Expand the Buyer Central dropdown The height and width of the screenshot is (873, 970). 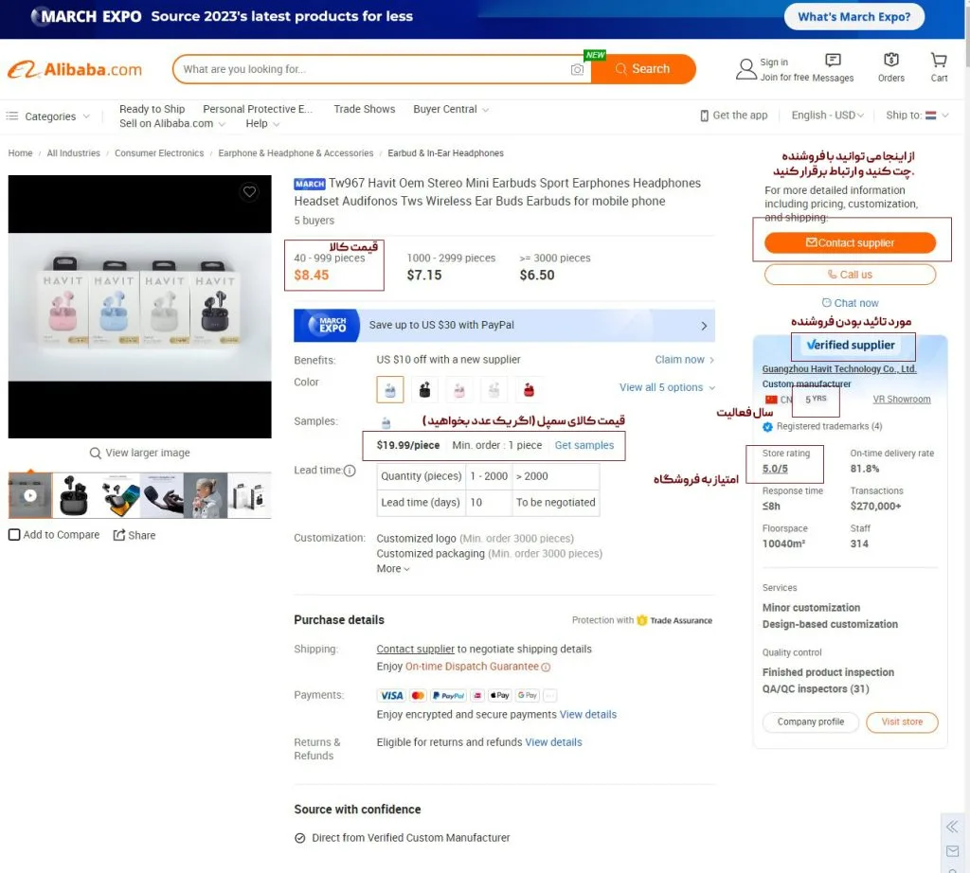pyautogui.click(x=451, y=110)
